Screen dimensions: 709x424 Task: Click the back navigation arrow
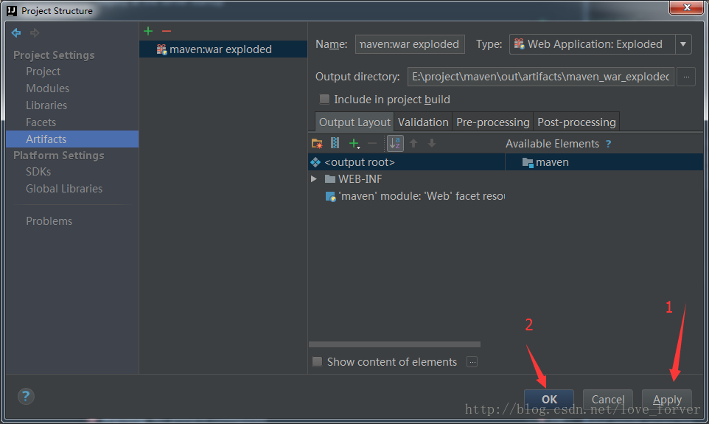16,32
